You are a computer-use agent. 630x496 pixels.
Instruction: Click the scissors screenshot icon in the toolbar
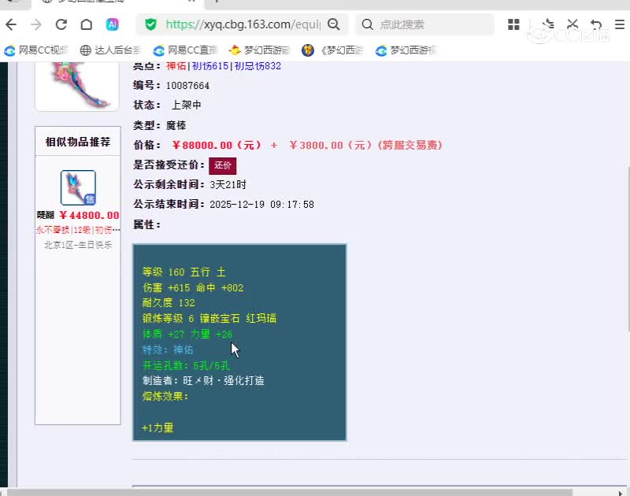click(572, 24)
